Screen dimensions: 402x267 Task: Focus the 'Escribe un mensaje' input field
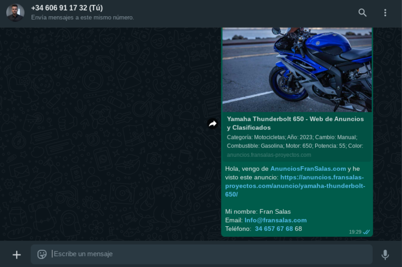[202, 254]
